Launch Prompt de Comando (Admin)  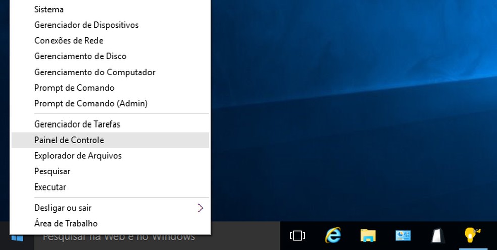[110, 103]
